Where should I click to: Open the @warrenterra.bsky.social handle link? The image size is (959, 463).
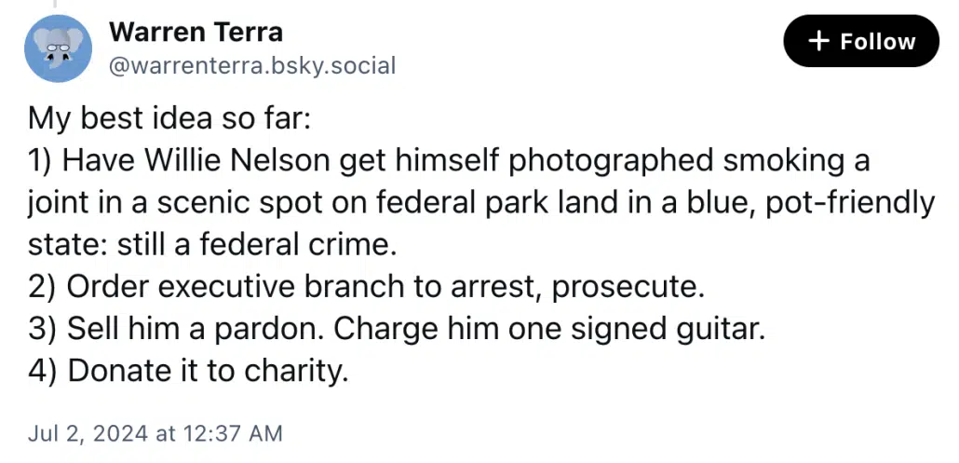point(252,65)
